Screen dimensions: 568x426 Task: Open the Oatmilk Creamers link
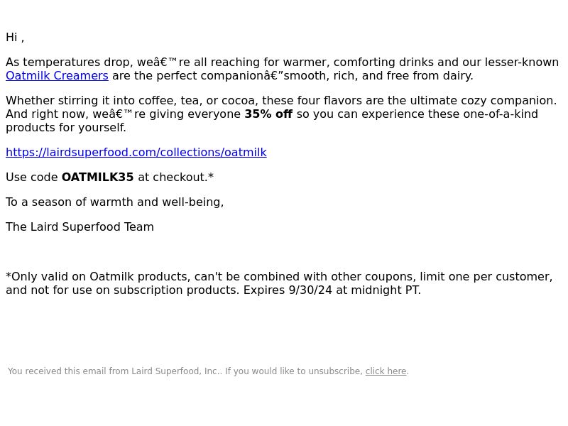coord(57,76)
